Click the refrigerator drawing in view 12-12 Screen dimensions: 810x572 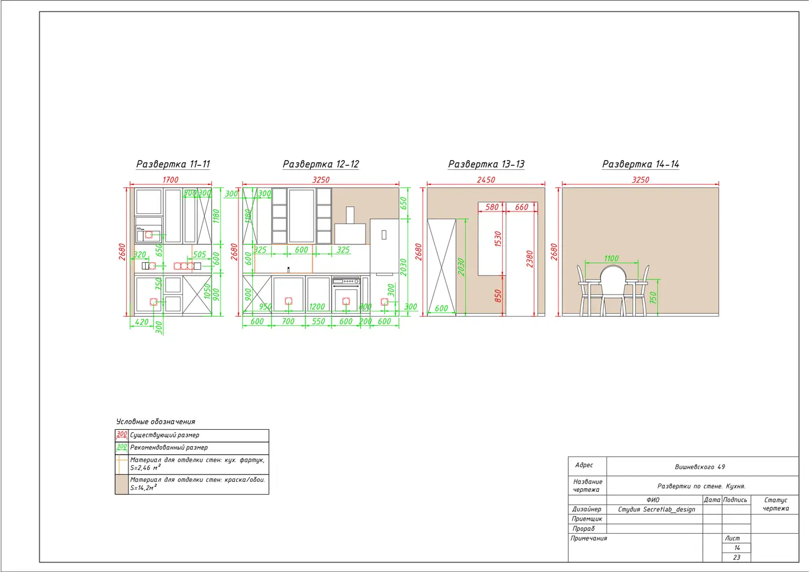click(384, 267)
